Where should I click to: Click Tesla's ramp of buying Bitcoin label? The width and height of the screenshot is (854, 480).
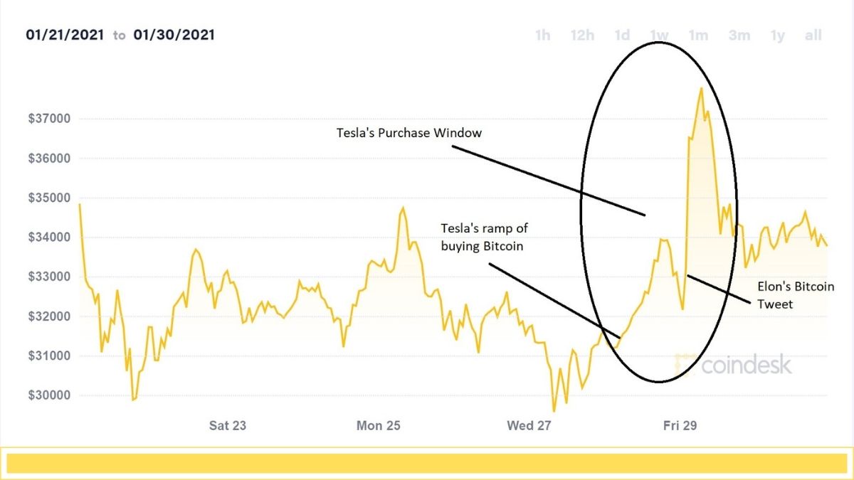(485, 236)
